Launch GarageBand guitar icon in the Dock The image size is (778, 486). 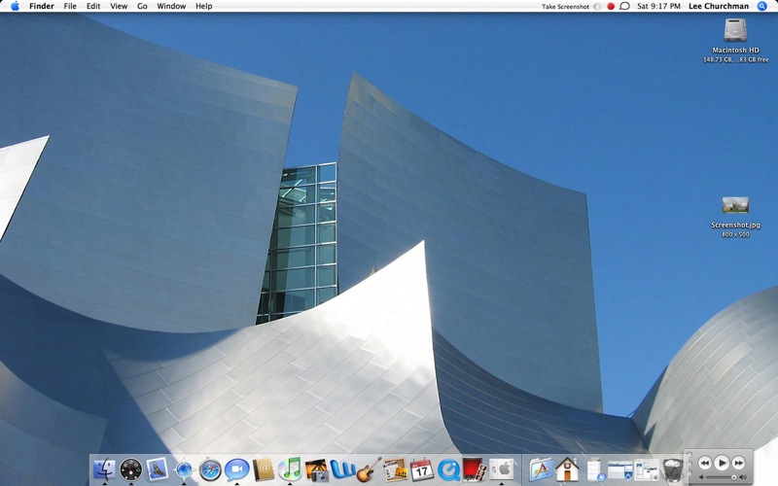click(368, 470)
